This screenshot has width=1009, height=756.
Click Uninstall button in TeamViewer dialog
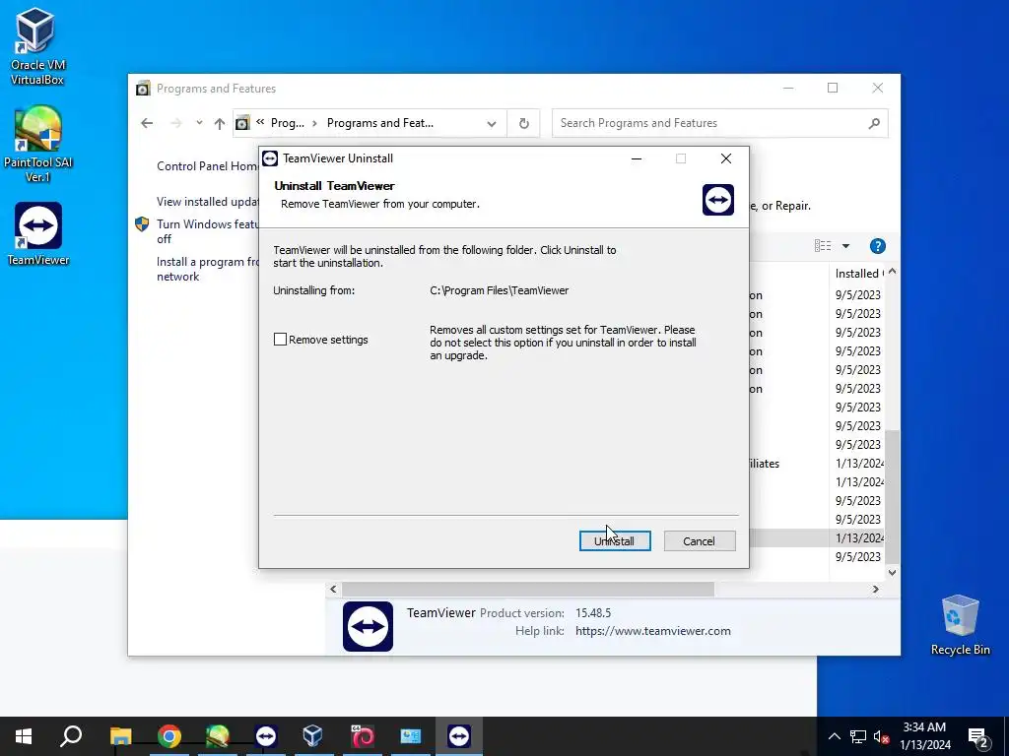click(615, 540)
